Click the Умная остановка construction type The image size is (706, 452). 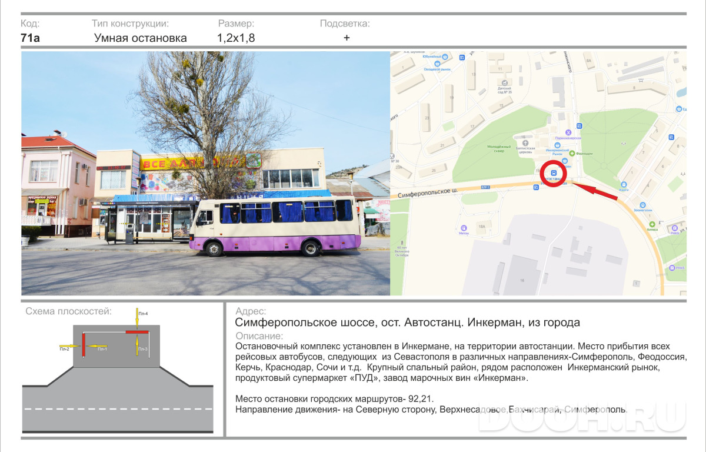point(141,38)
